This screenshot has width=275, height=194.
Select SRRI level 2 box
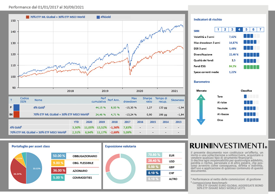[x=225, y=29]
